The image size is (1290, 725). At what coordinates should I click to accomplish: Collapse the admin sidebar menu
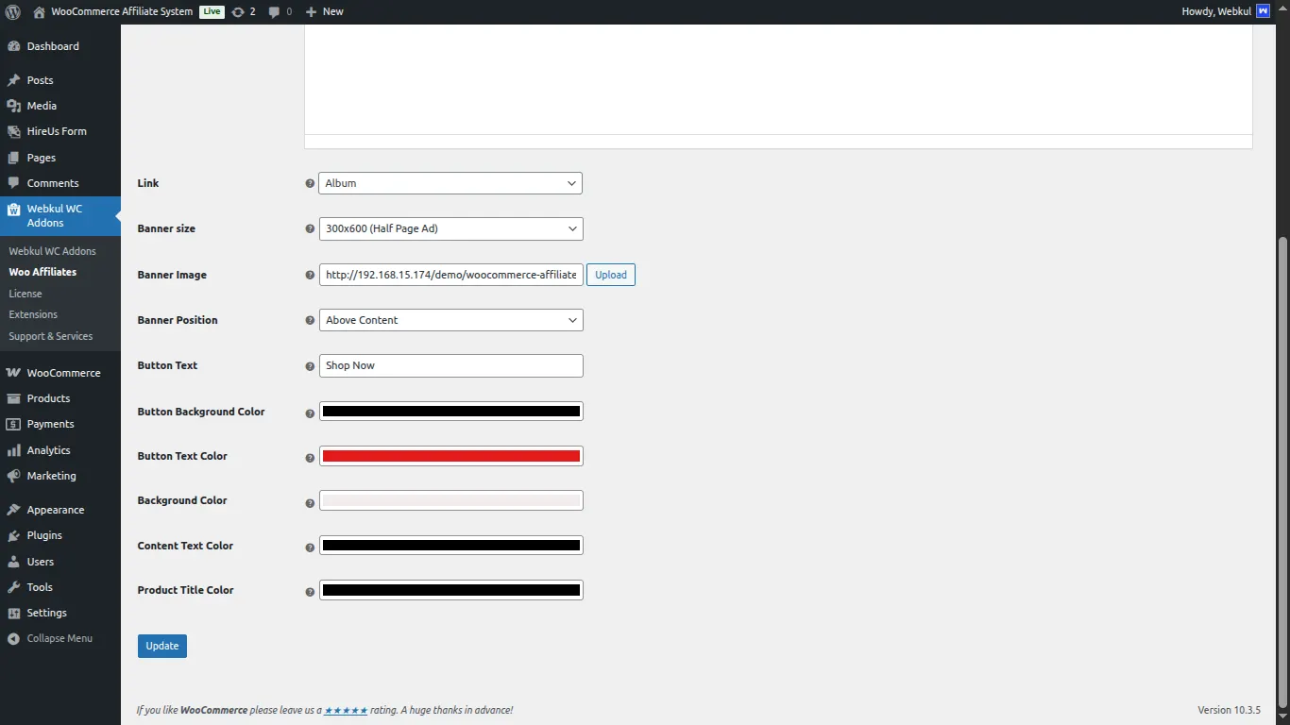(x=50, y=638)
